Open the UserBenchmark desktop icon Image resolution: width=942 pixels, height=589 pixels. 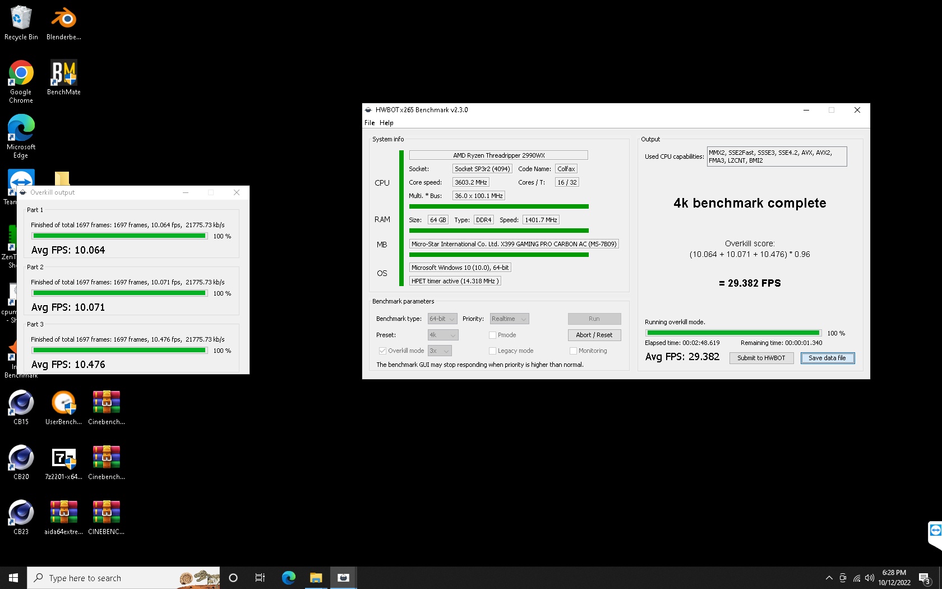coord(64,408)
